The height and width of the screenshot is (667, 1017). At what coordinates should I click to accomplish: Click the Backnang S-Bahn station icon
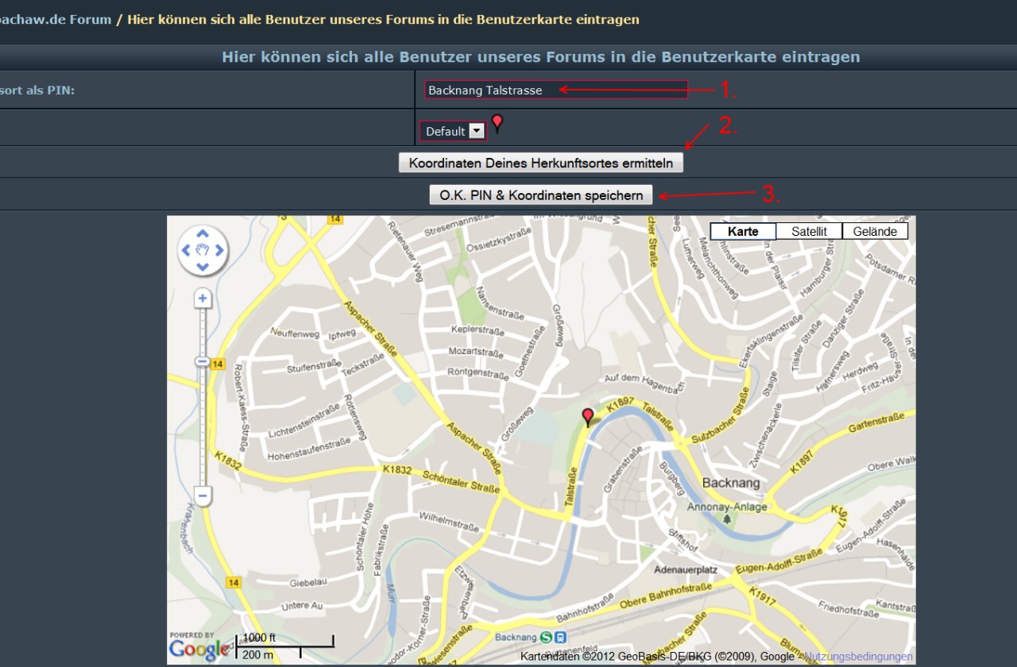click(x=546, y=637)
